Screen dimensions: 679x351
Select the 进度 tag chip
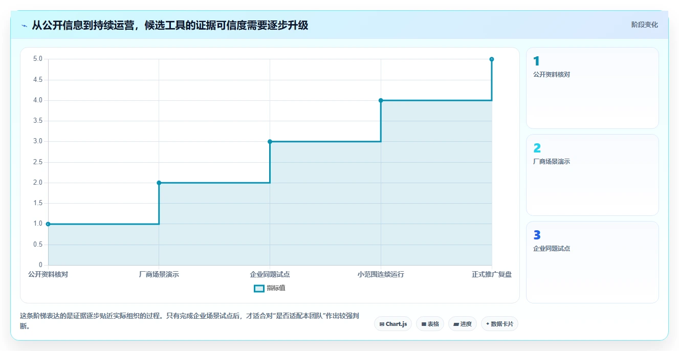pos(463,324)
